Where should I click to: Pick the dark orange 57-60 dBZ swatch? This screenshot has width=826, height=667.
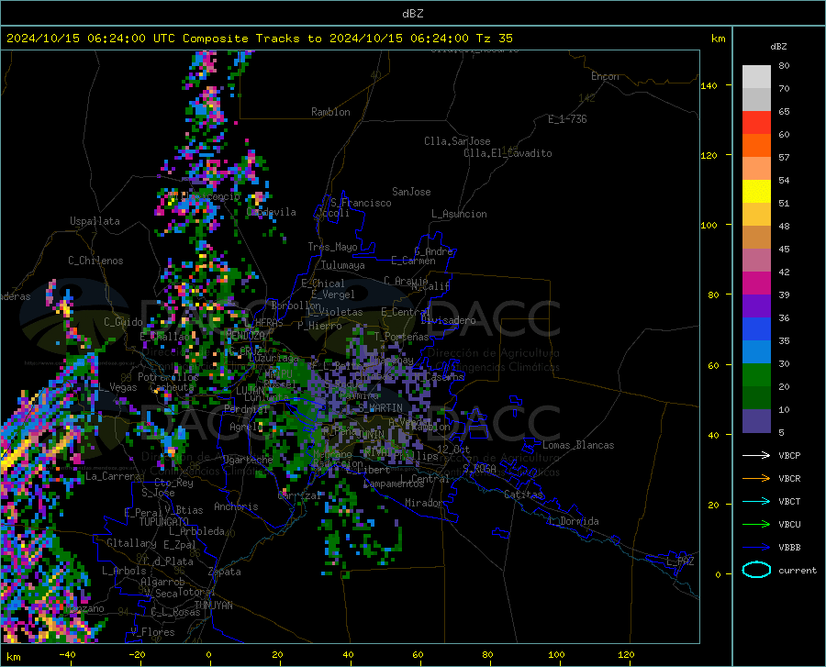point(756,146)
